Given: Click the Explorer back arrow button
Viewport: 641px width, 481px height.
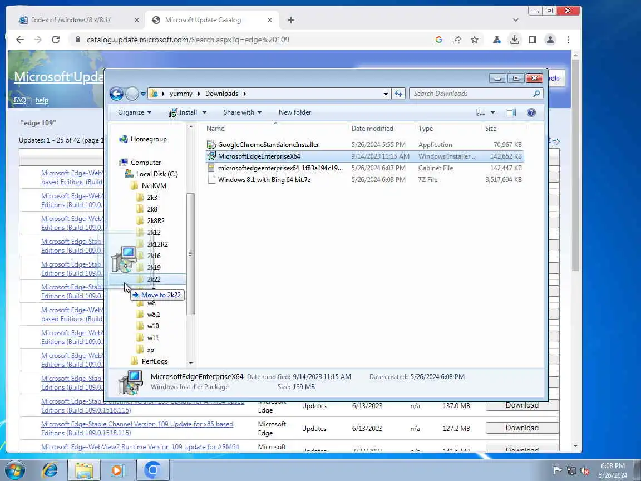Looking at the screenshot, I should (116, 94).
